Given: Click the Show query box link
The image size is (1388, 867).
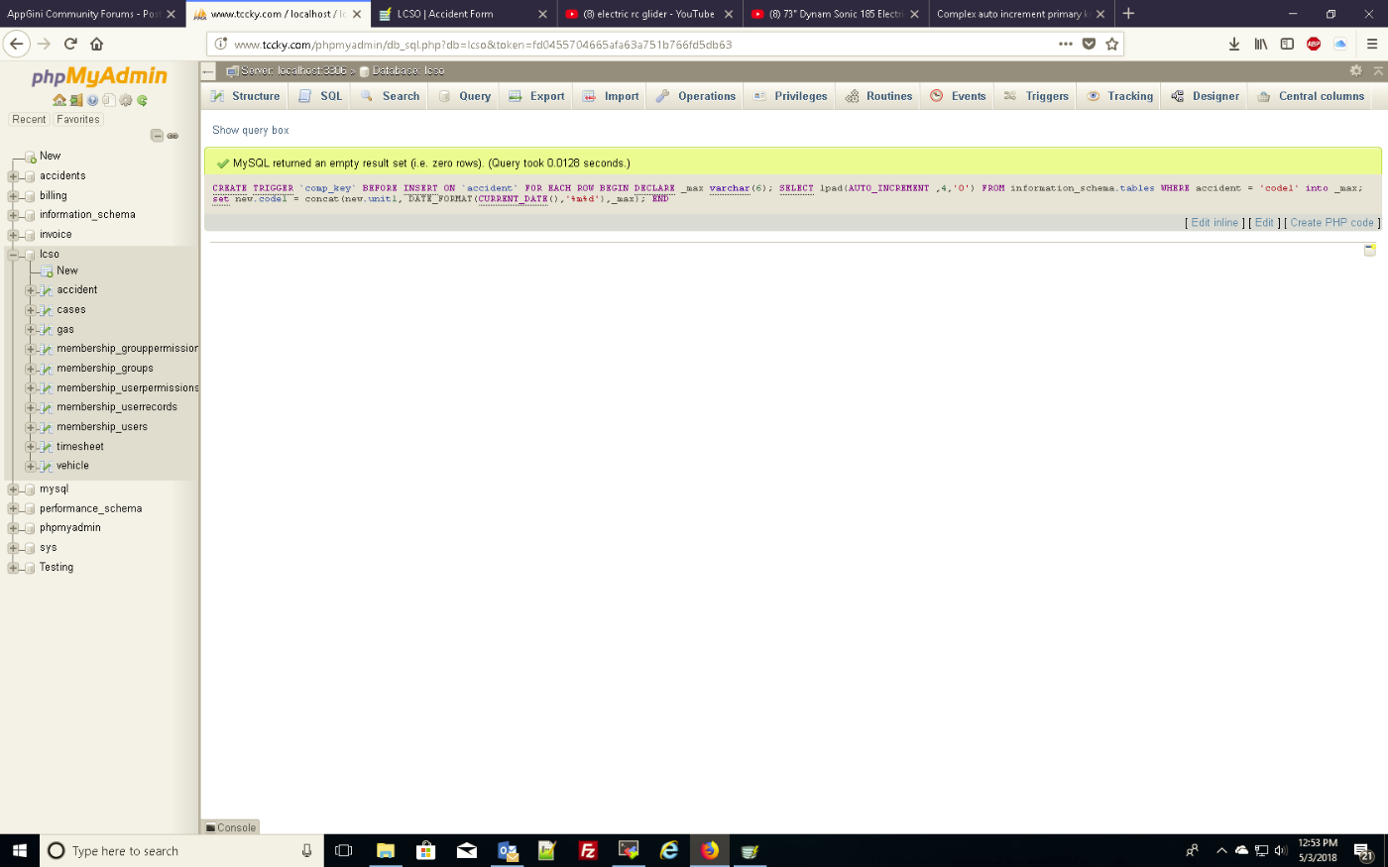Looking at the screenshot, I should (x=251, y=130).
